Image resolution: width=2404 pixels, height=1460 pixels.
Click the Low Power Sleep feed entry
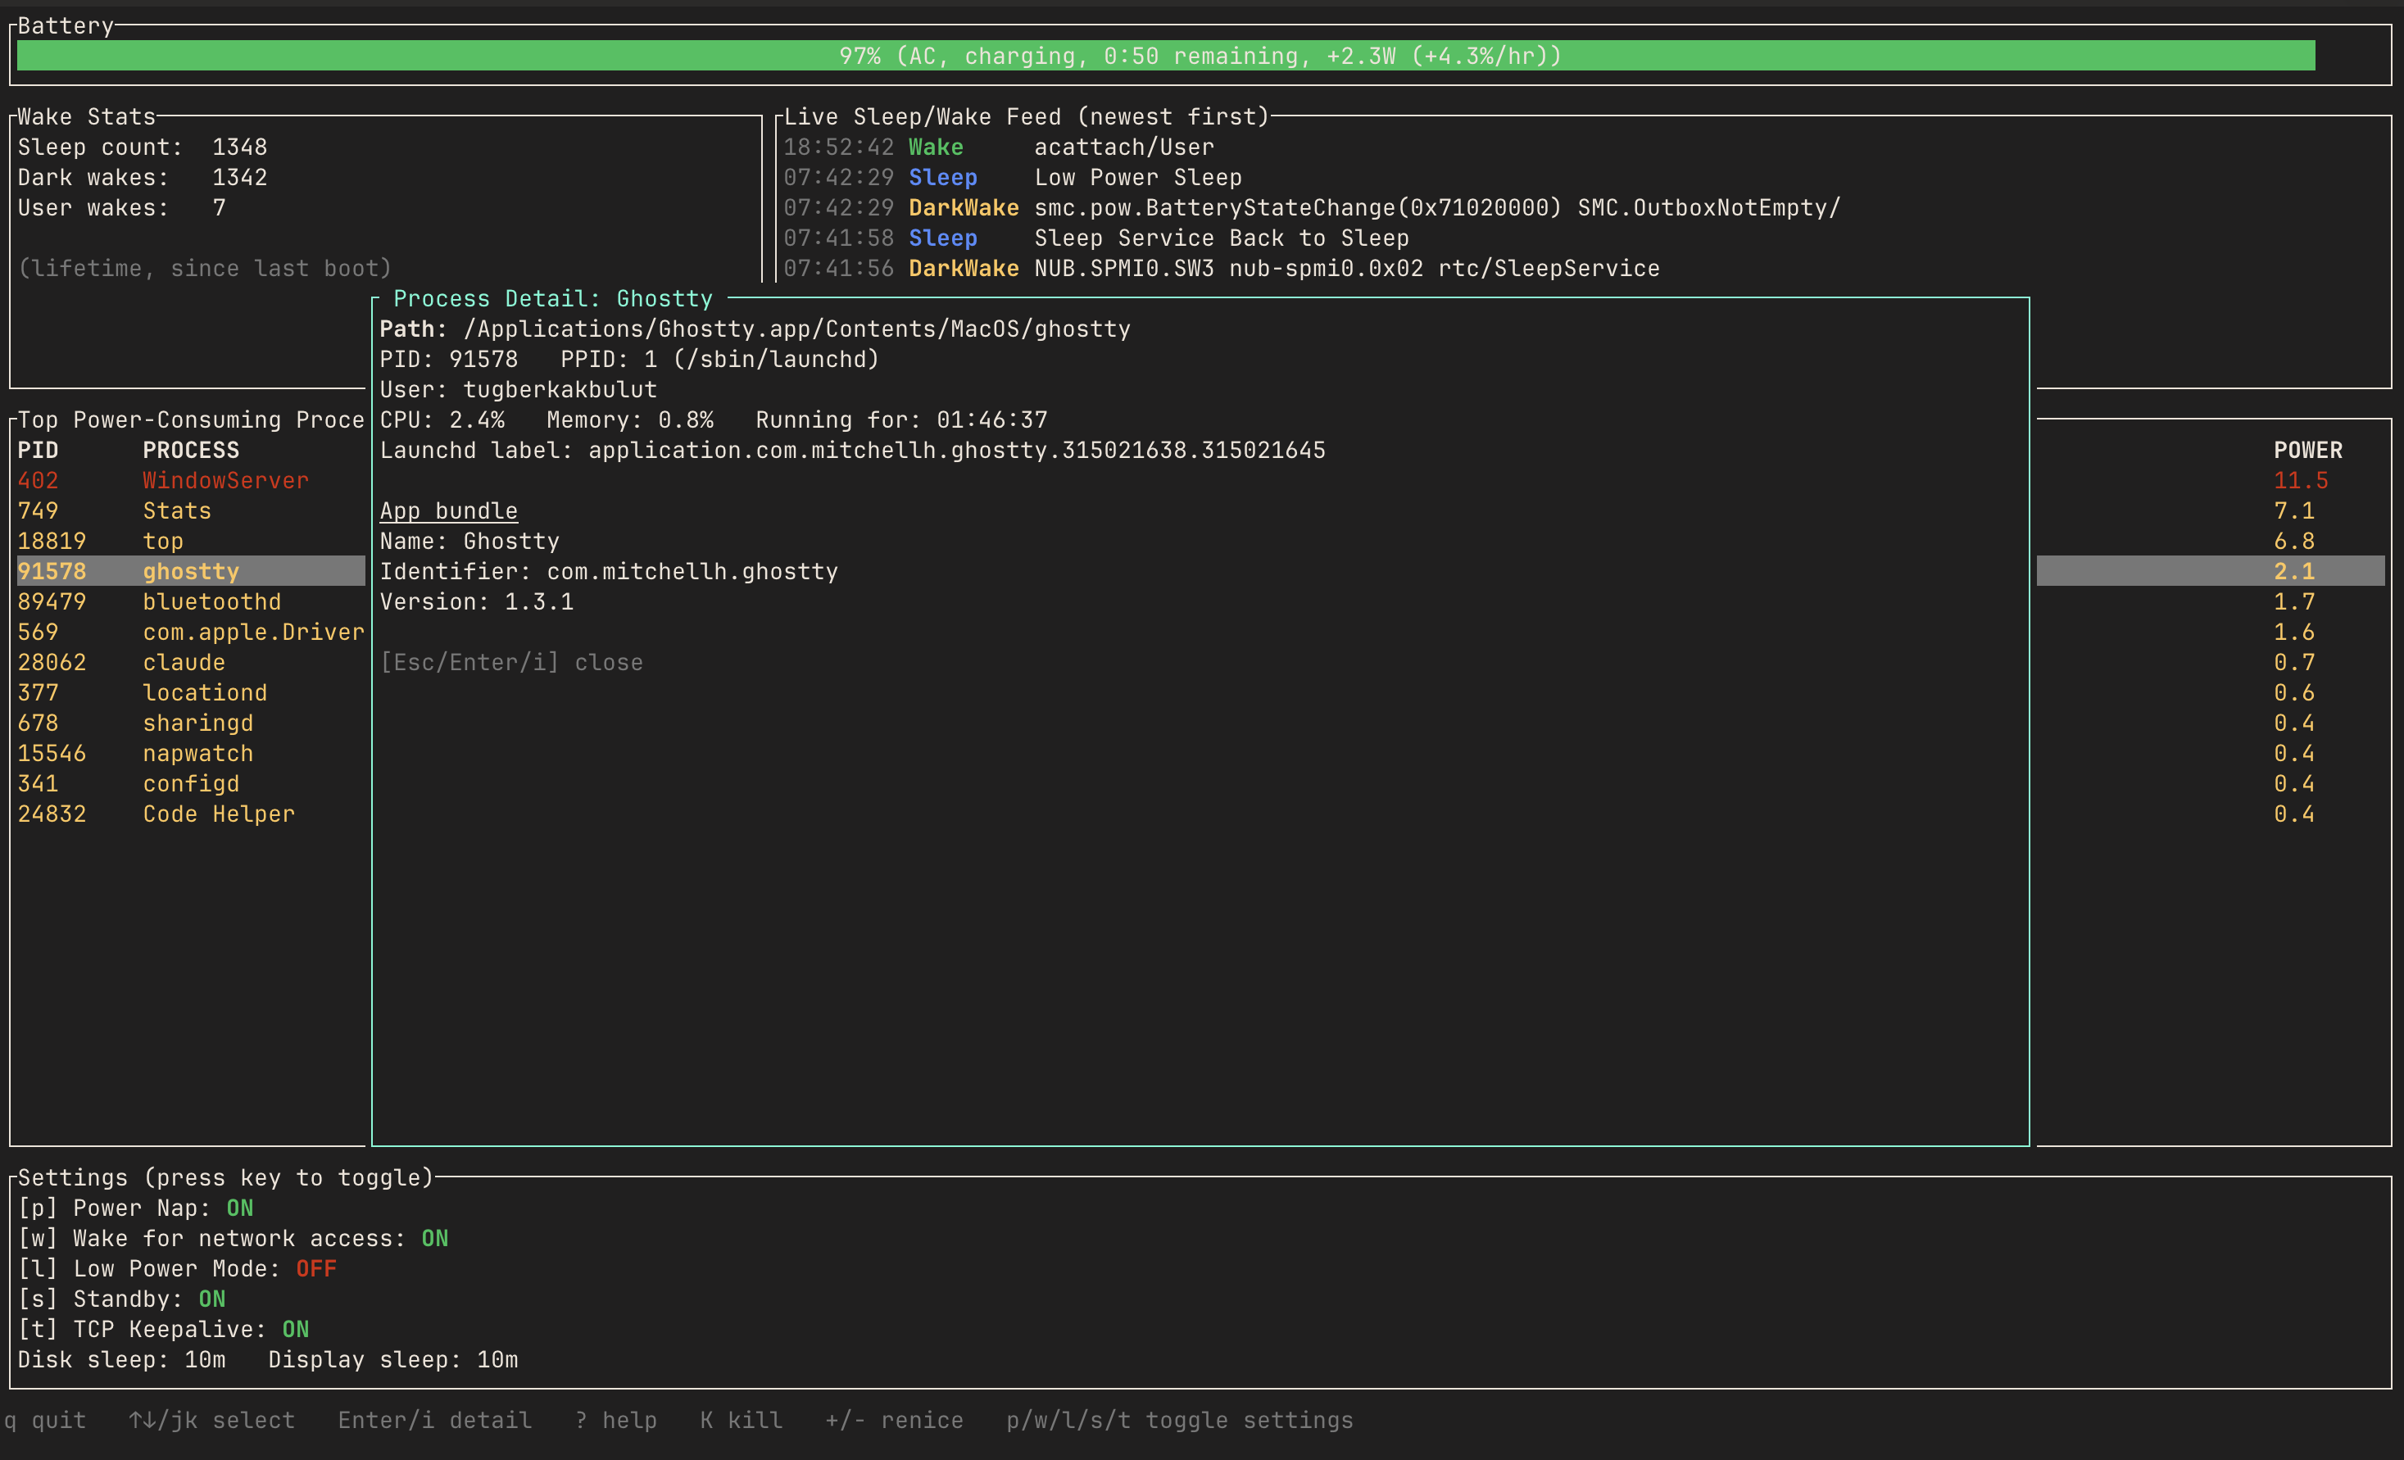coord(1013,176)
